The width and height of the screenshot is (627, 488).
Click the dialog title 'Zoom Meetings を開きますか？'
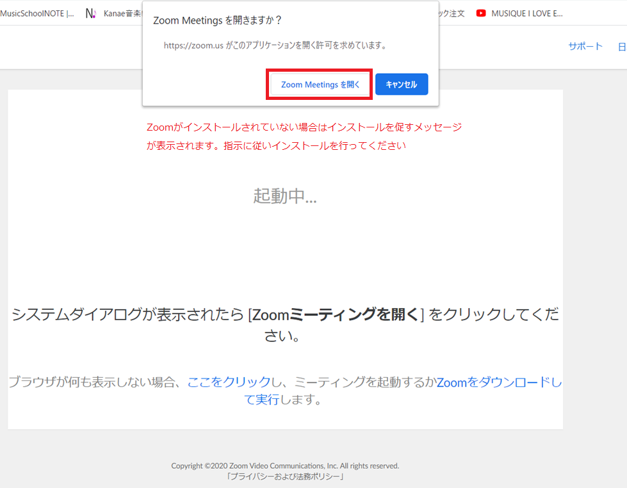218,20
